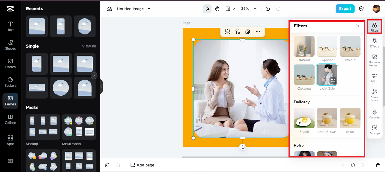385x172 pixels.
Task: Open the Stickers panel
Action: pyautogui.click(x=11, y=82)
